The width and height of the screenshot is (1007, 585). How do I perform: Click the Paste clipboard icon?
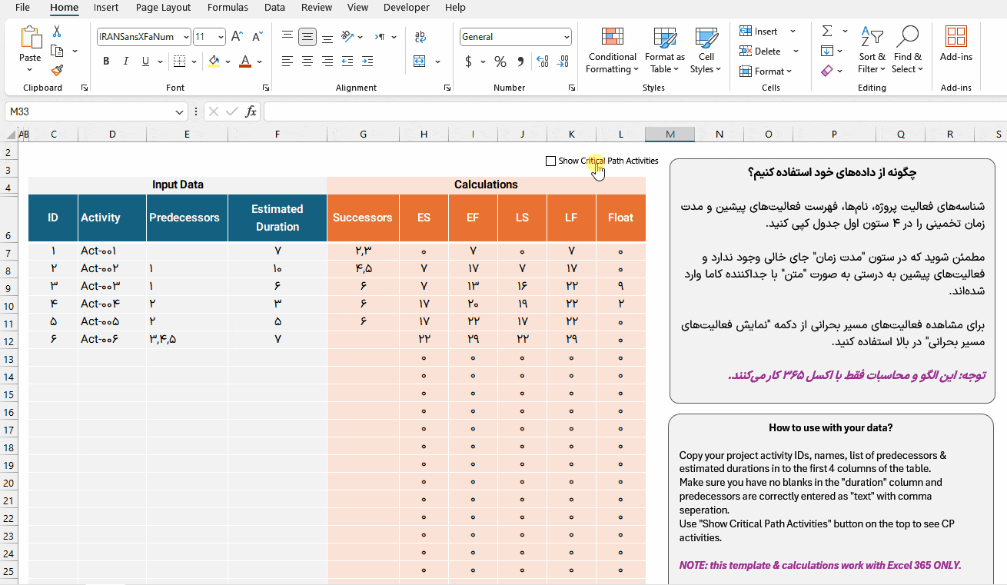[31, 37]
